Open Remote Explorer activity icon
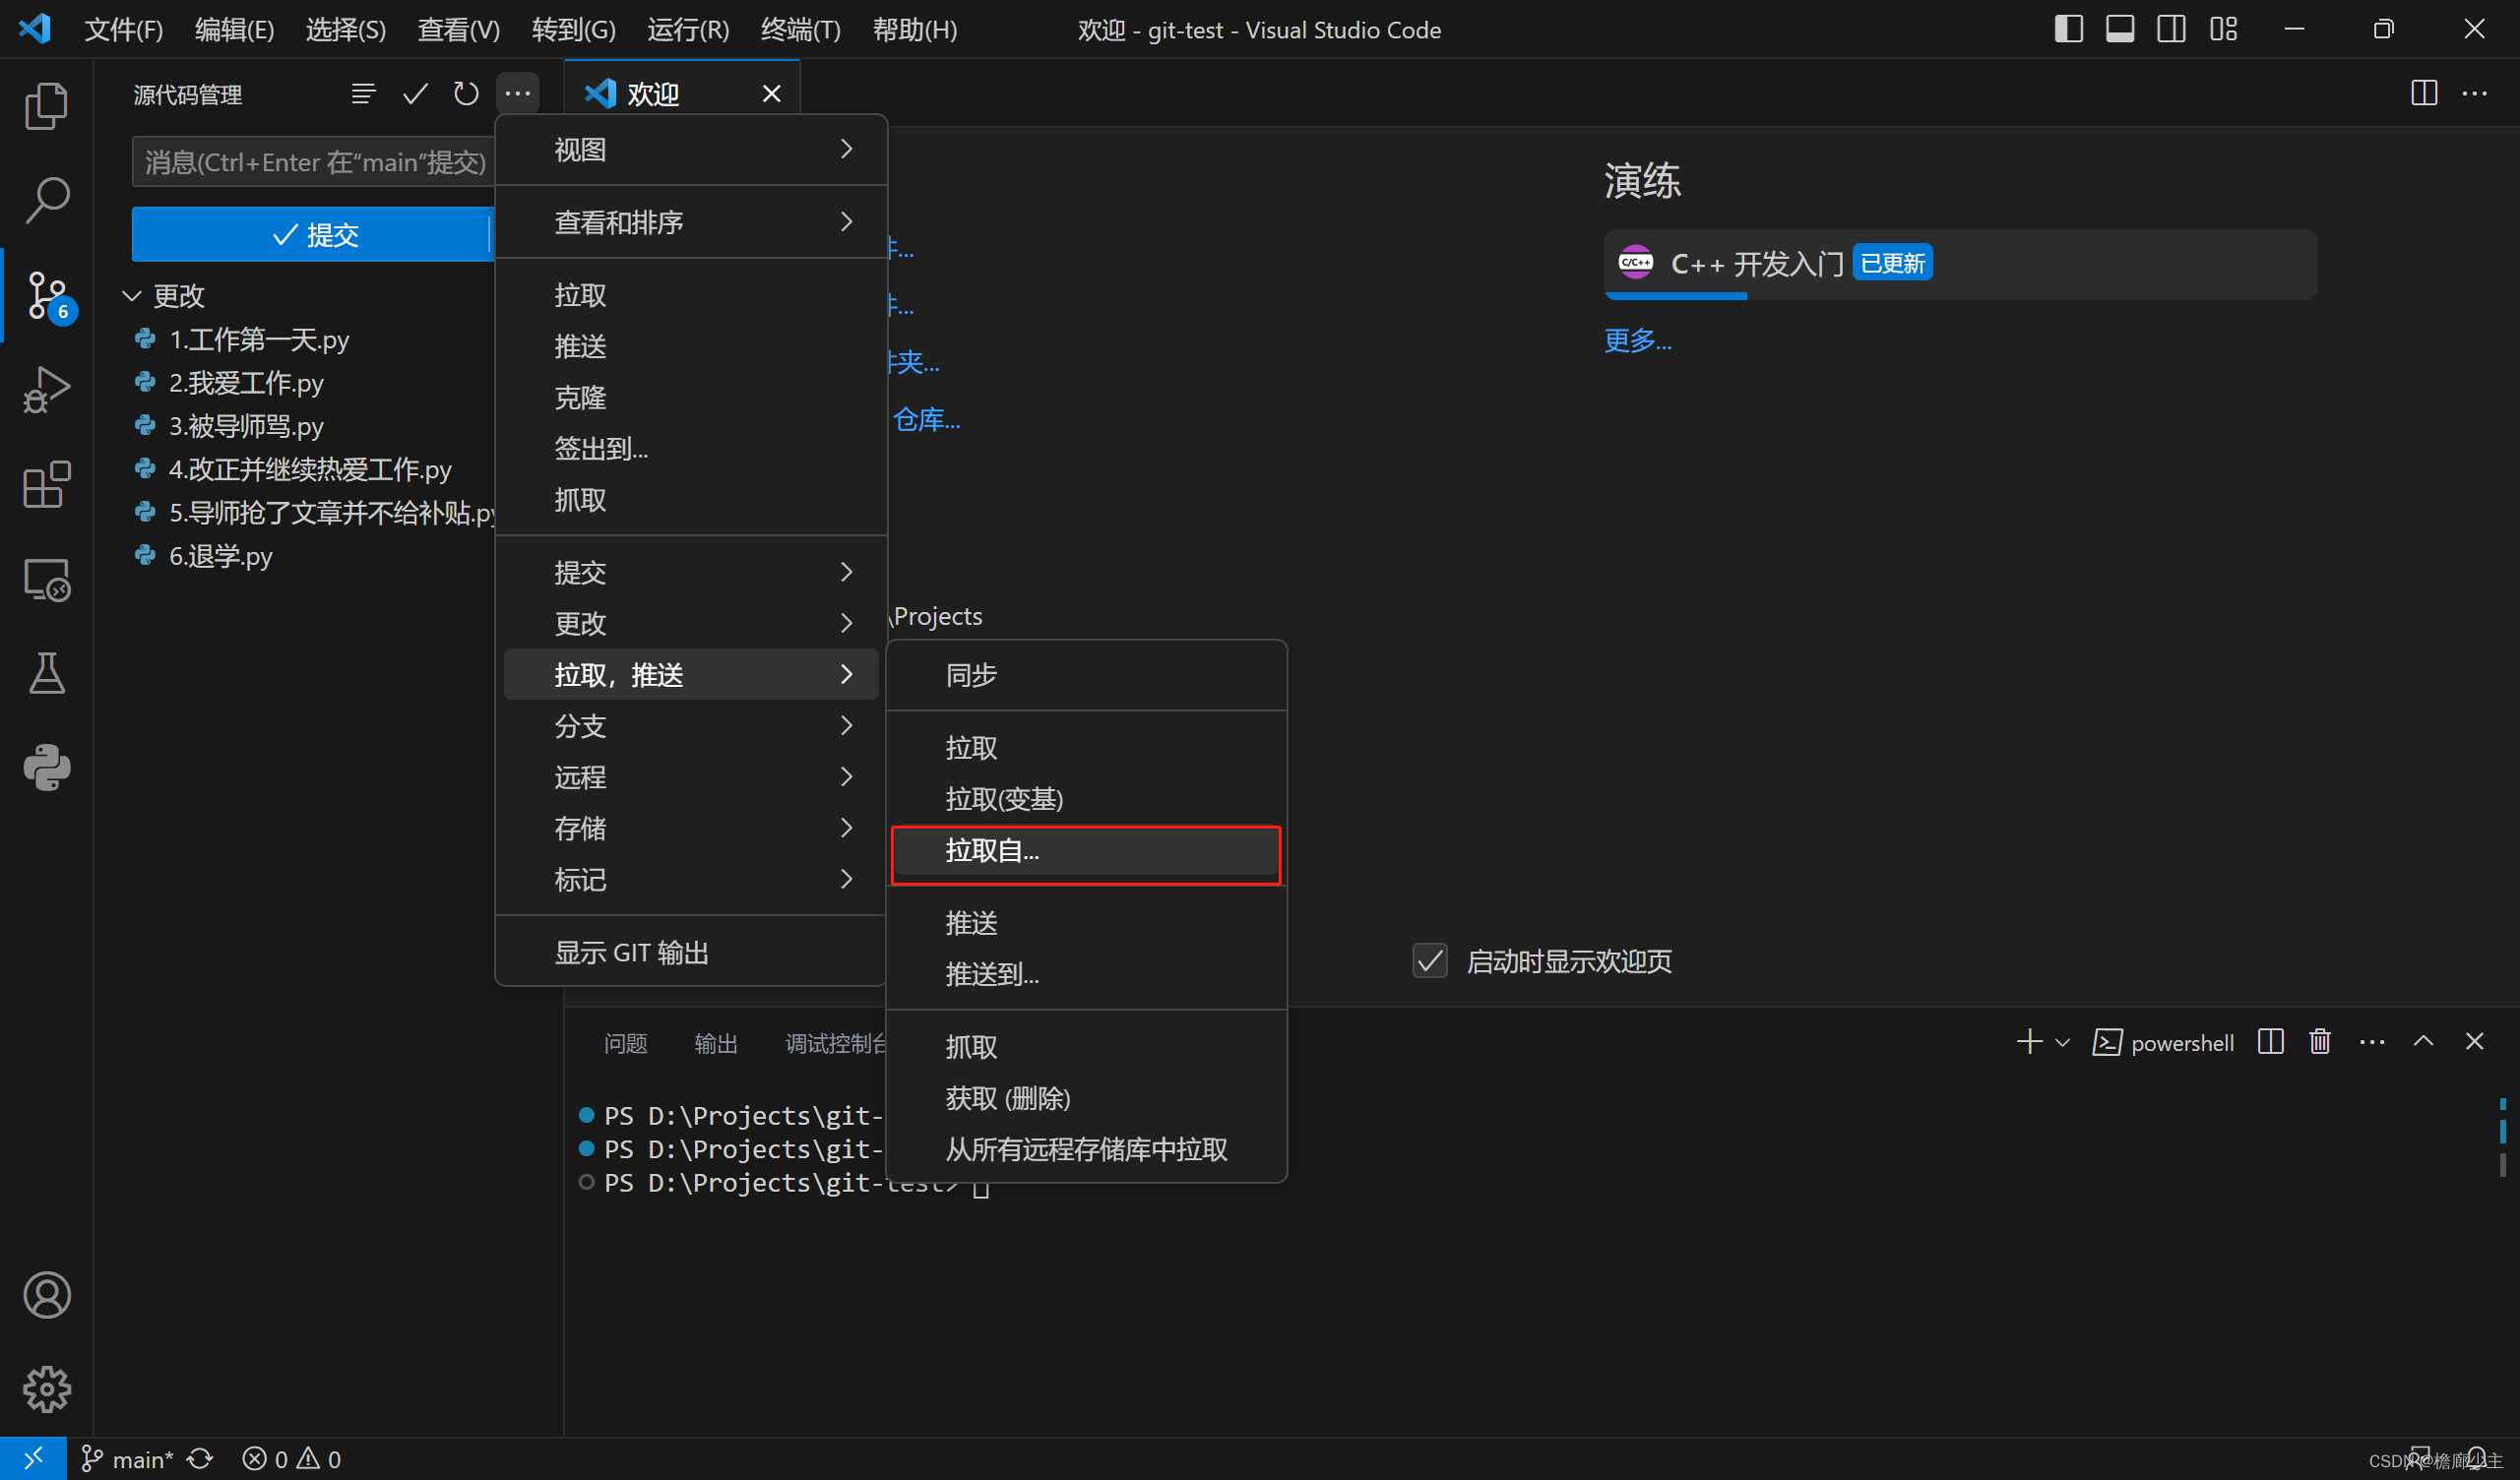Viewport: 2520px width, 1480px height. tap(46, 580)
